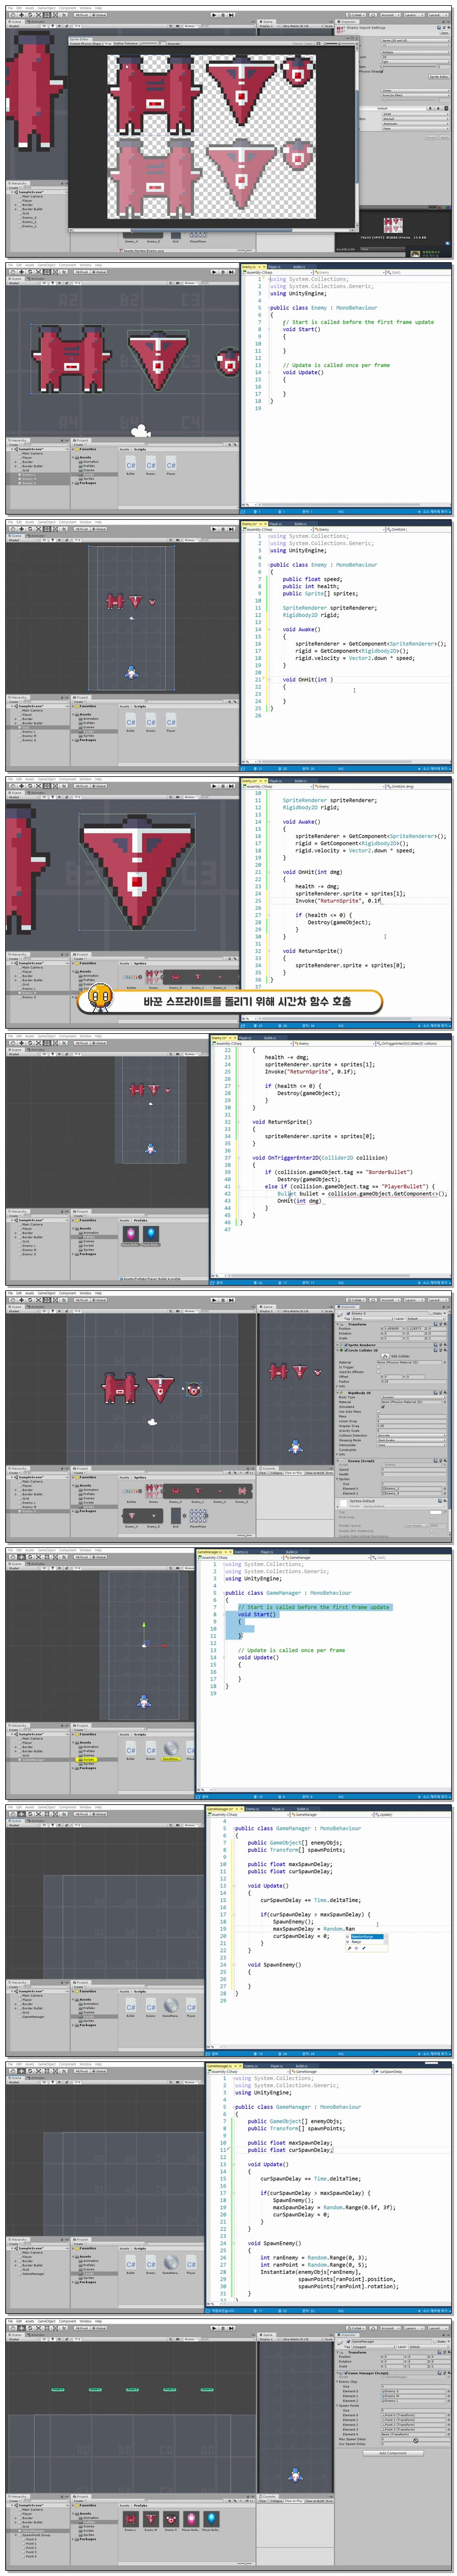Open the Body Type dropdown in Rigidbody 2D
This screenshot has width=457, height=2576.
pos(412,1397)
